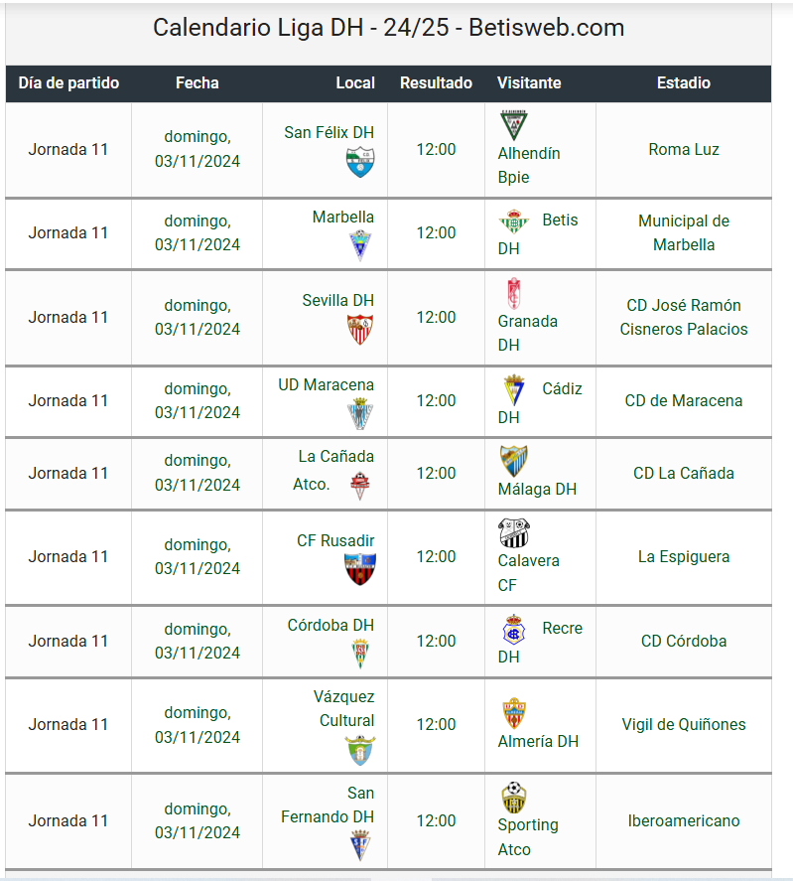Image resolution: width=793 pixels, height=881 pixels.
Task: Click the San Fernando DH crest
Action: 360,845
